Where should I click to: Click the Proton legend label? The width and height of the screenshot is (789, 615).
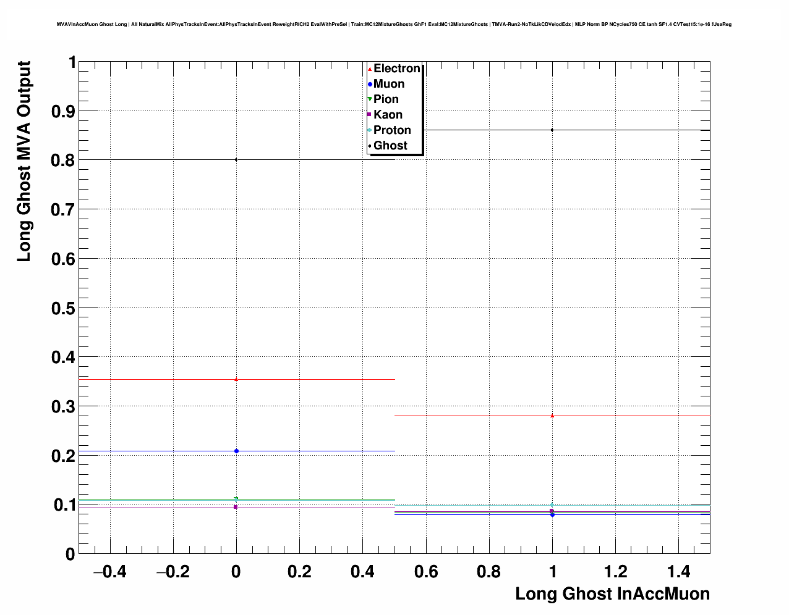pos(392,130)
